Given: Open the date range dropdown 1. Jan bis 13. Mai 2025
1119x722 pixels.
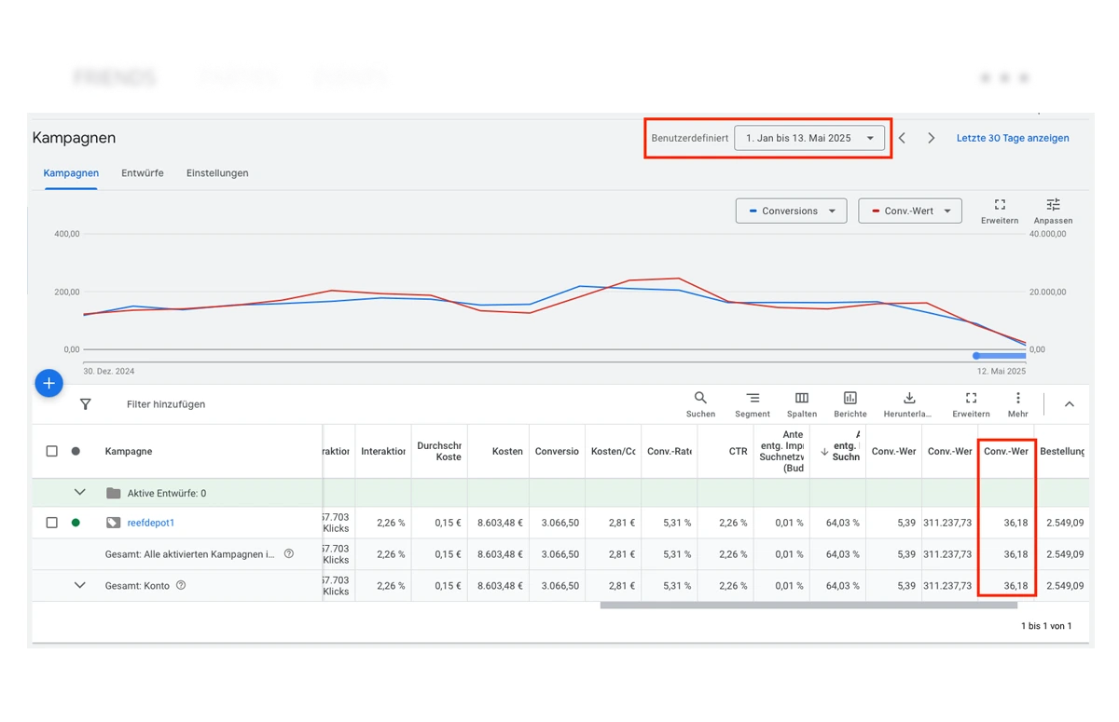Looking at the screenshot, I should point(809,138).
